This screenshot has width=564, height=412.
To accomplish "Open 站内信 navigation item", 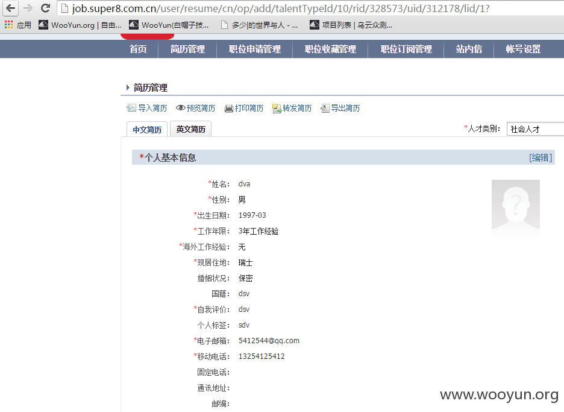I will tap(469, 49).
